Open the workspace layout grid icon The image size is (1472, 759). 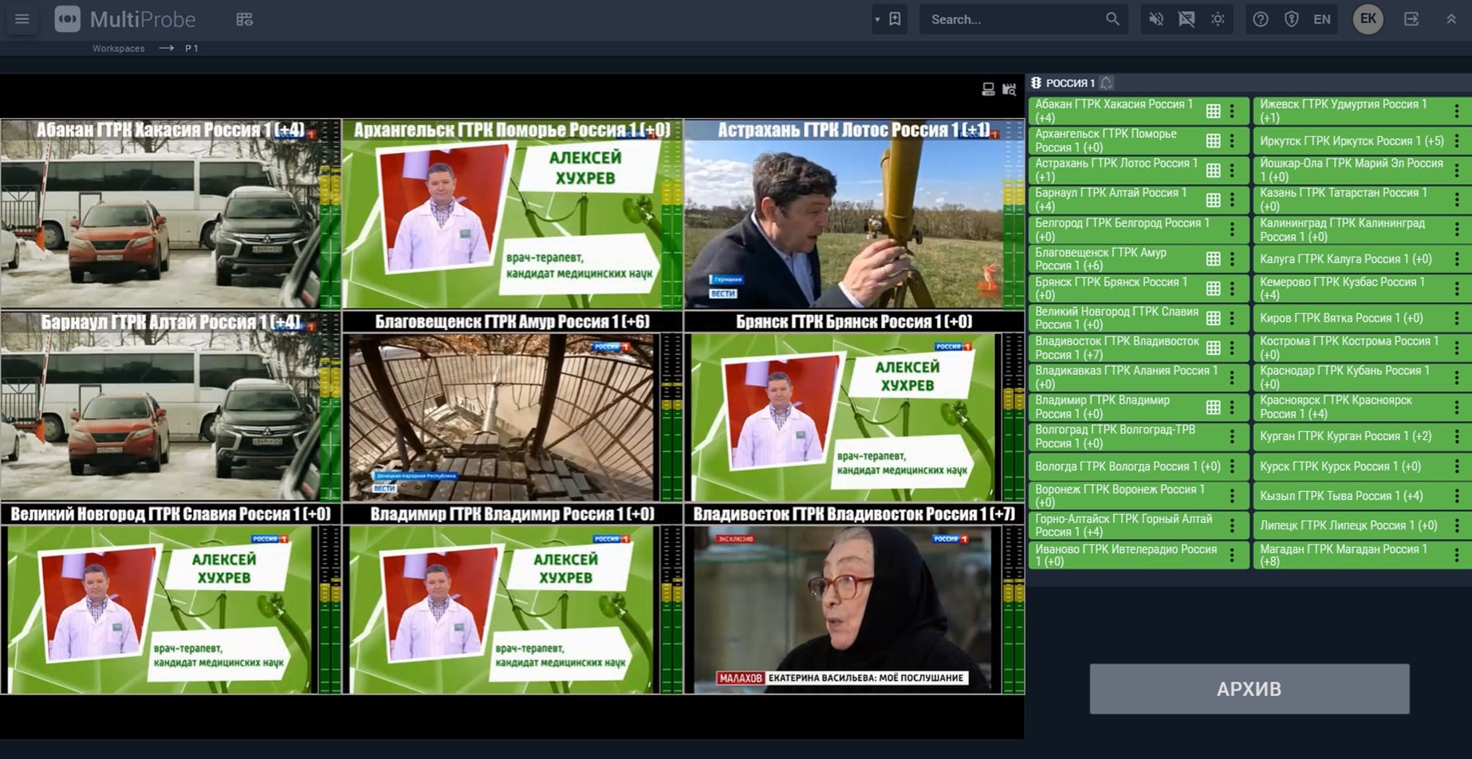point(245,19)
